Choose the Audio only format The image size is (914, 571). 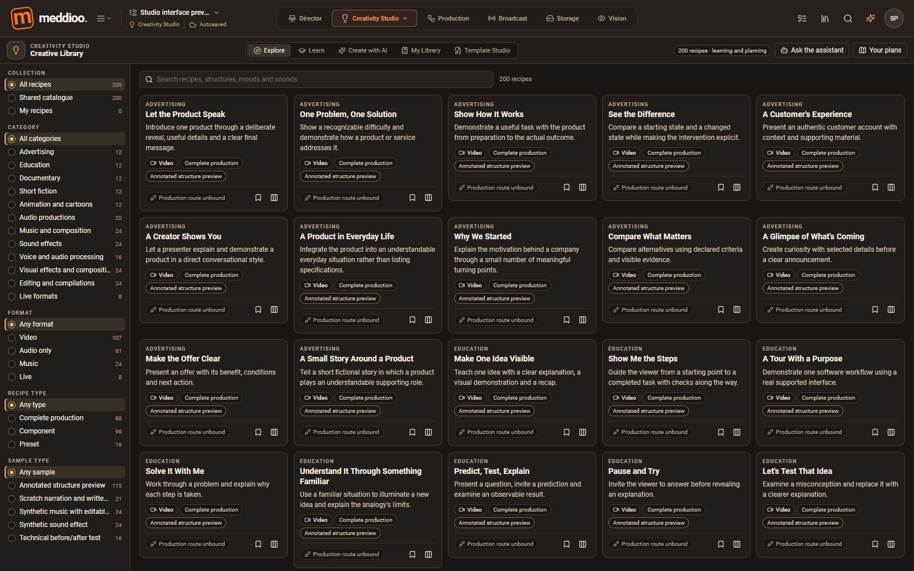pyautogui.click(x=65, y=351)
